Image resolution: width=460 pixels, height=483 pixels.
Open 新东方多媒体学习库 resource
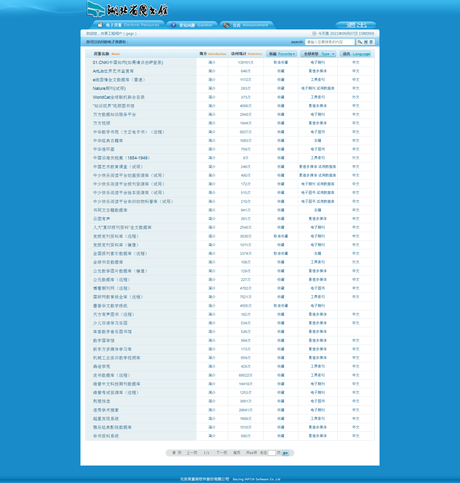click(112, 349)
